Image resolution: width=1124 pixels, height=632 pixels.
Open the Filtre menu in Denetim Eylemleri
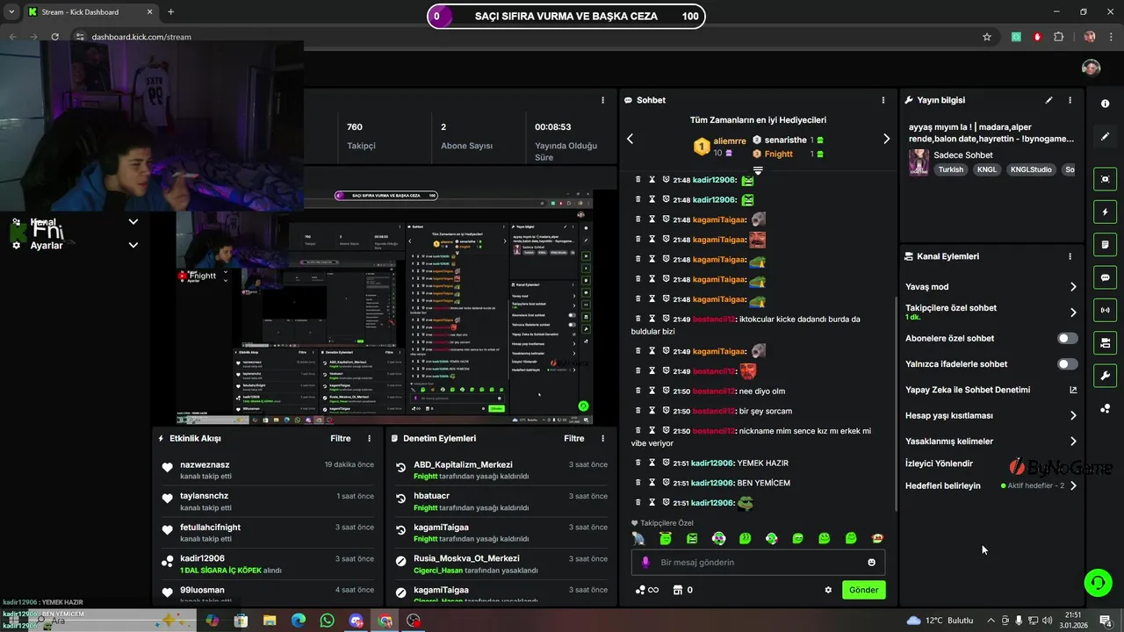pos(573,438)
